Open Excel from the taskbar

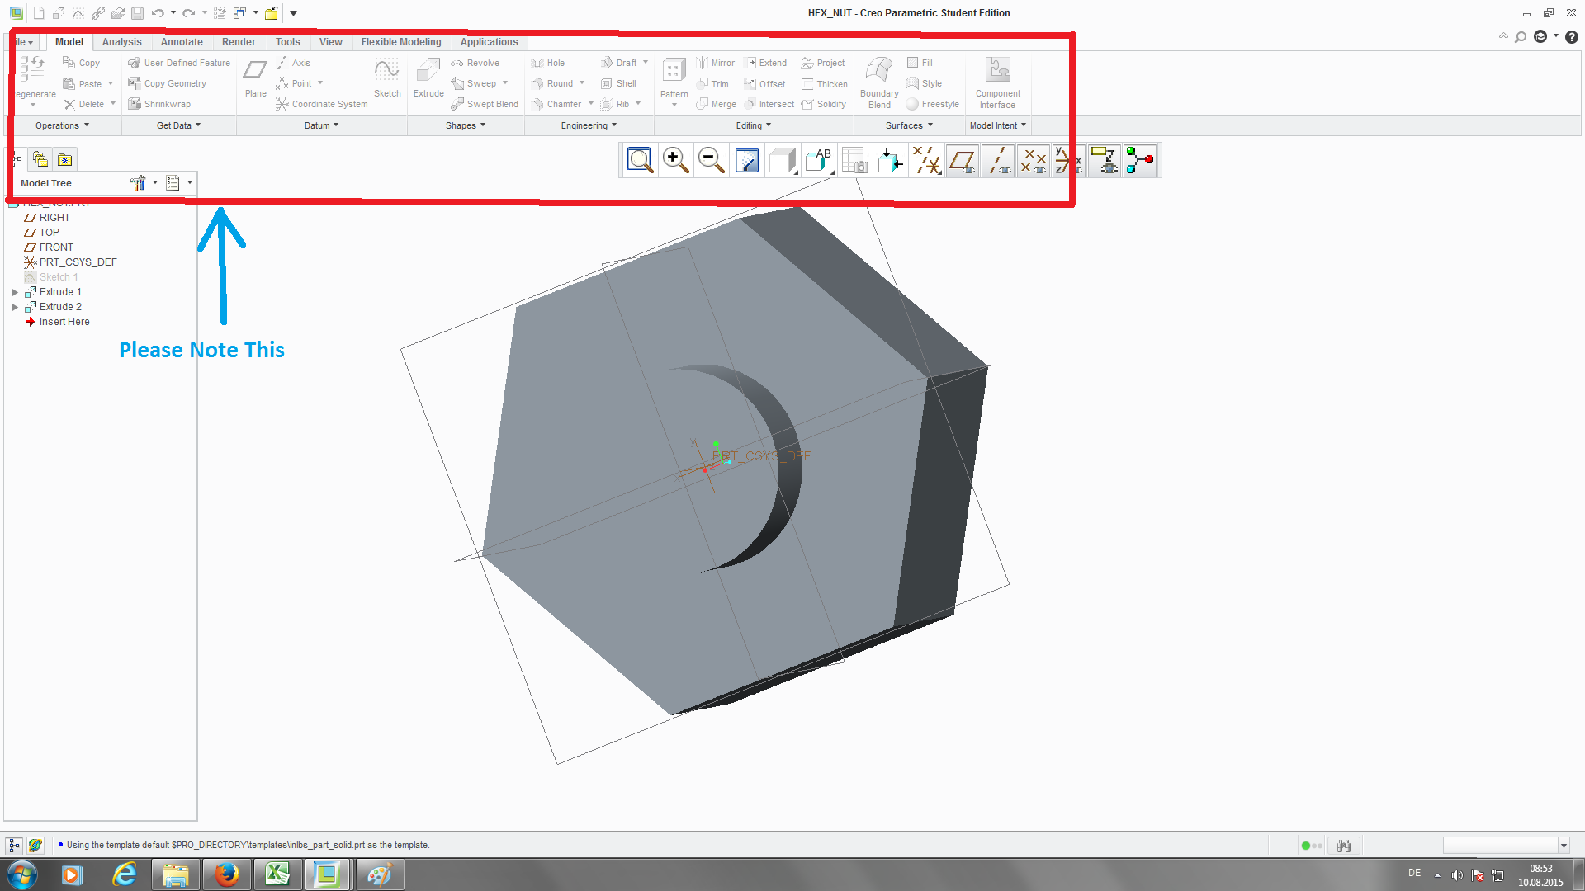pos(277,874)
